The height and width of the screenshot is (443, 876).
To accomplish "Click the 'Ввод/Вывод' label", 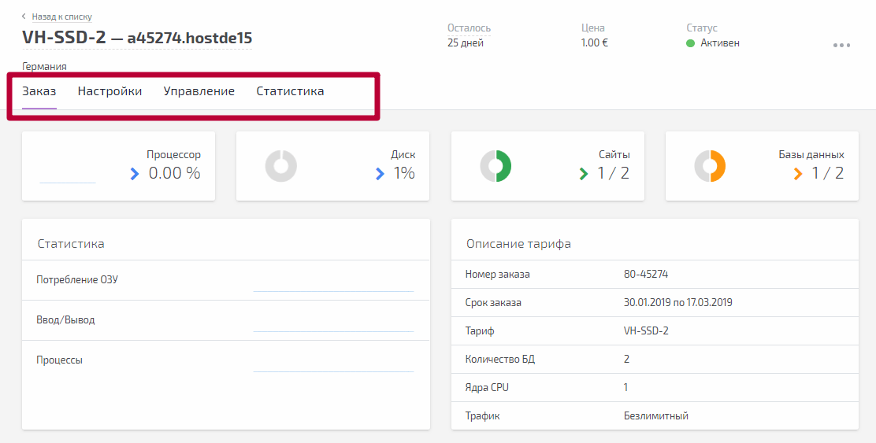I will 65,320.
